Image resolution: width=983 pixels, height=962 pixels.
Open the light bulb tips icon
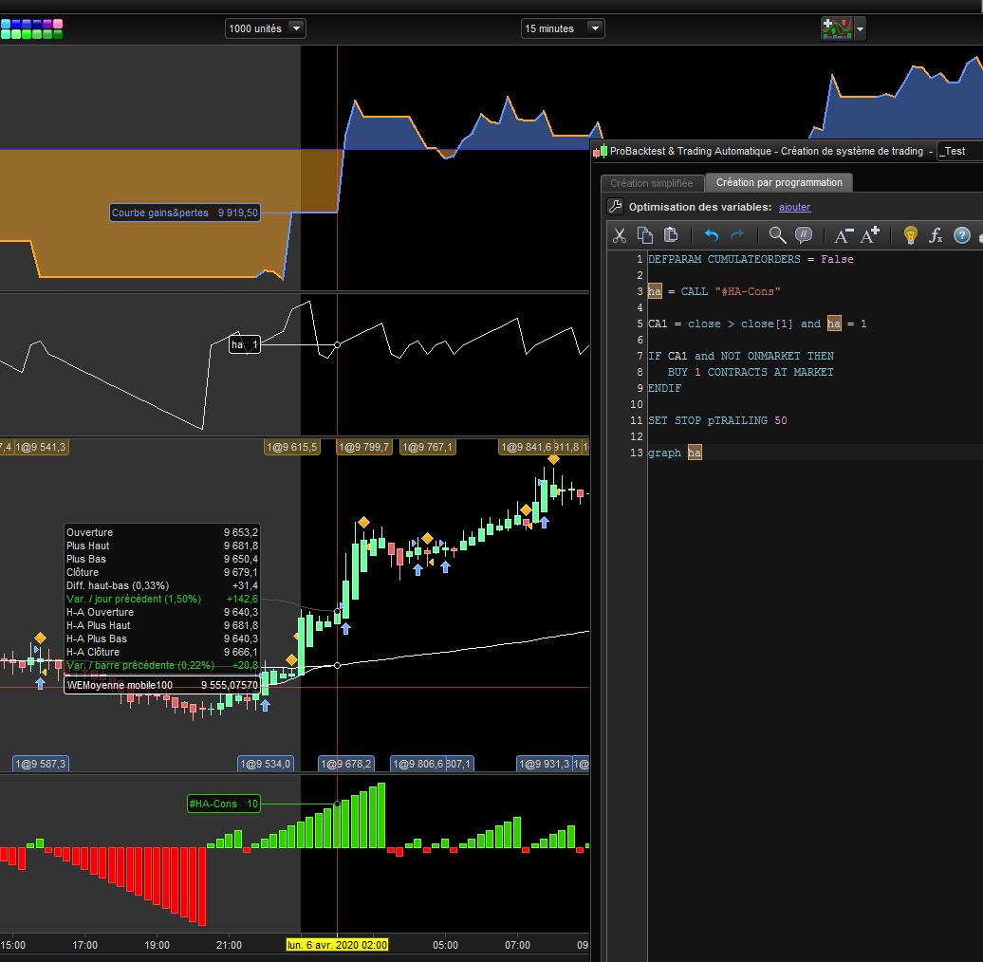[910, 235]
